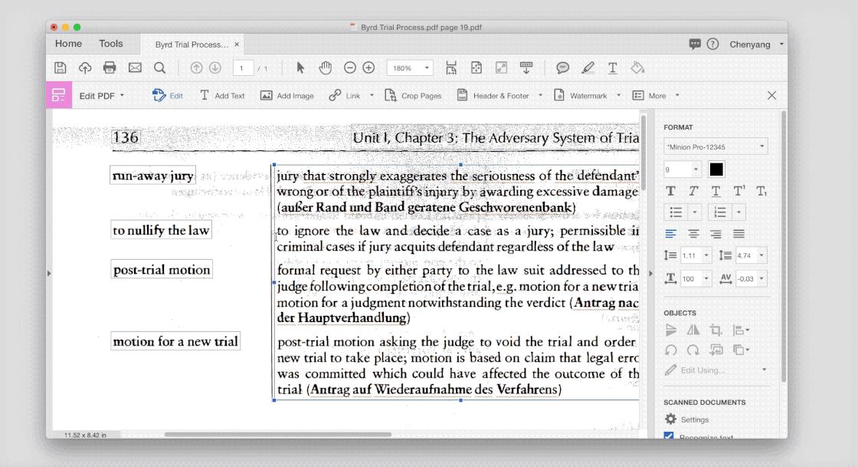Click the Edit button
Viewport: 858px width, 467px height.
coord(168,96)
